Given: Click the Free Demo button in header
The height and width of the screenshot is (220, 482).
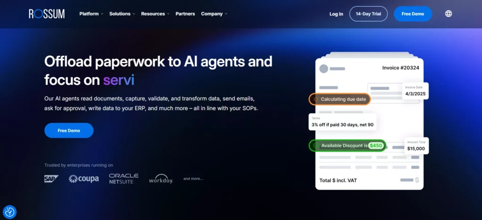Looking at the screenshot, I should [x=413, y=14].
